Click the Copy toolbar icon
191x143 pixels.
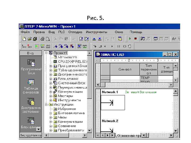pos(61,39)
